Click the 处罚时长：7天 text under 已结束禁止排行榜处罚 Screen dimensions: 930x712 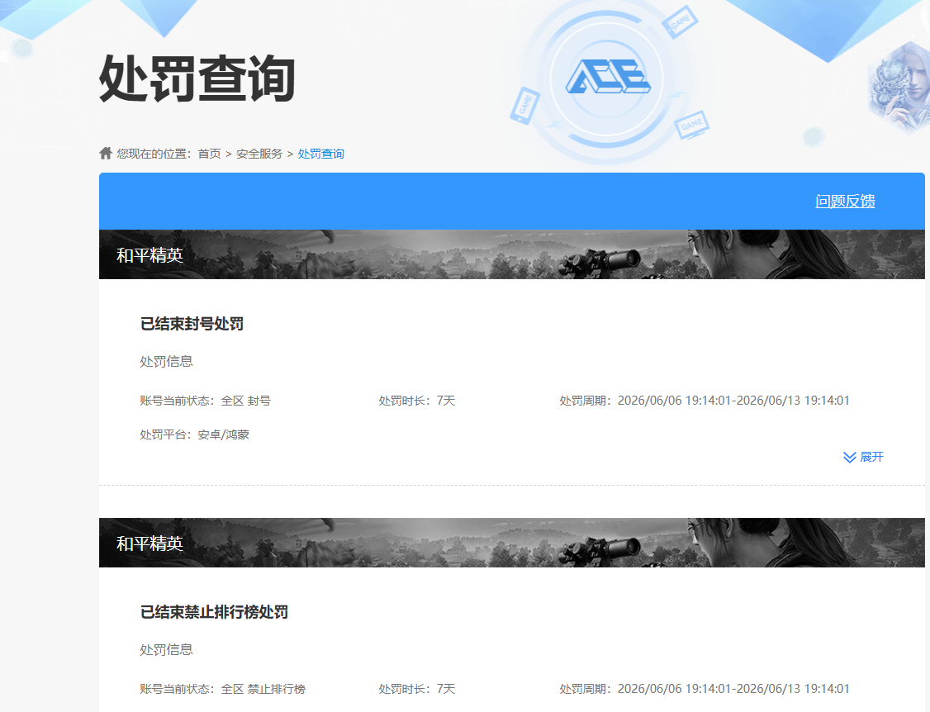pos(417,690)
